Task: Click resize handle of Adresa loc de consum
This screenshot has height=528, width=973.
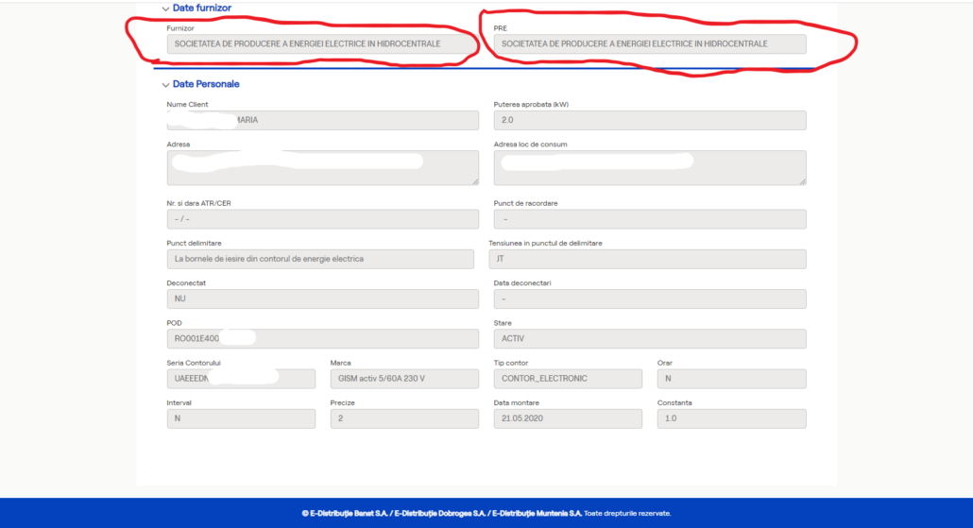Action: click(x=802, y=180)
